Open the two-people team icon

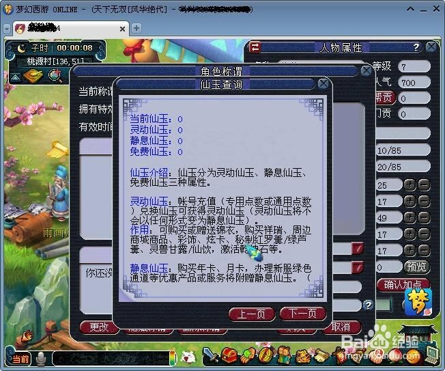click(283, 355)
